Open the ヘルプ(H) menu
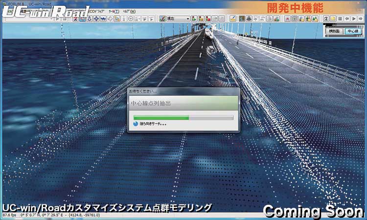Viewport: 367px width, 220px height. tap(130, 11)
